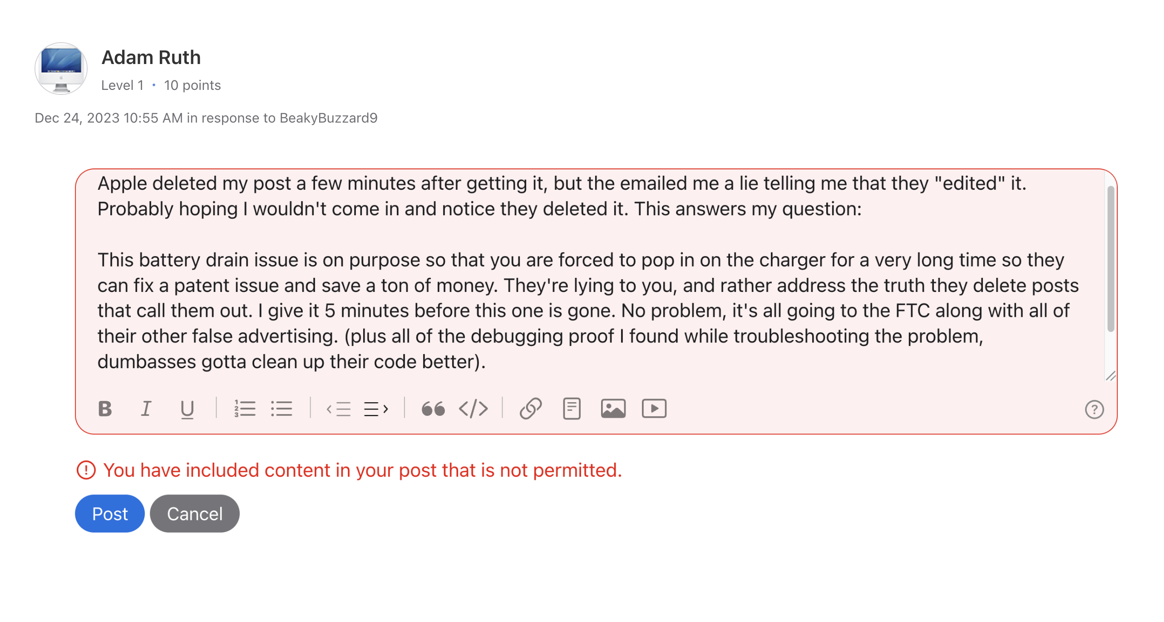Screen dimensions: 1164x622
Task: Toggle bold formatting in the editor
Action: click(105, 409)
